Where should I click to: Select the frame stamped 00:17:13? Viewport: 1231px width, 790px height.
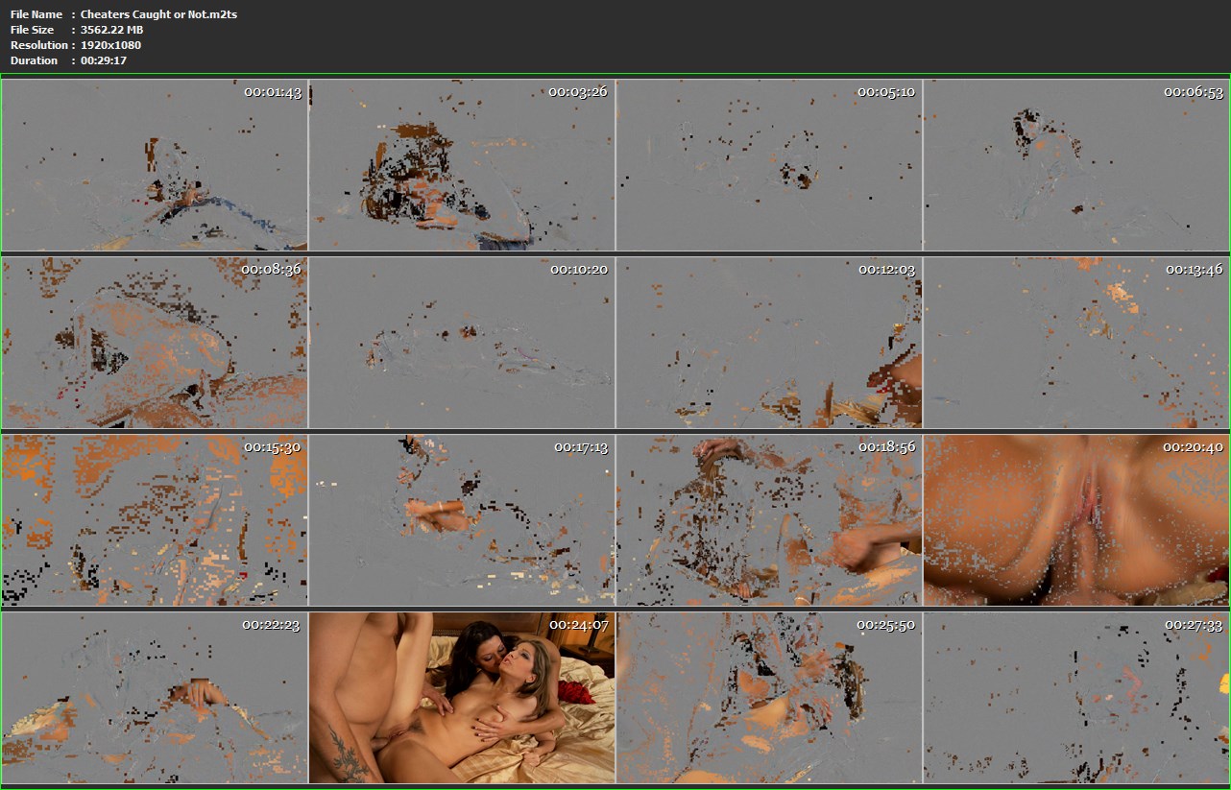tap(462, 520)
